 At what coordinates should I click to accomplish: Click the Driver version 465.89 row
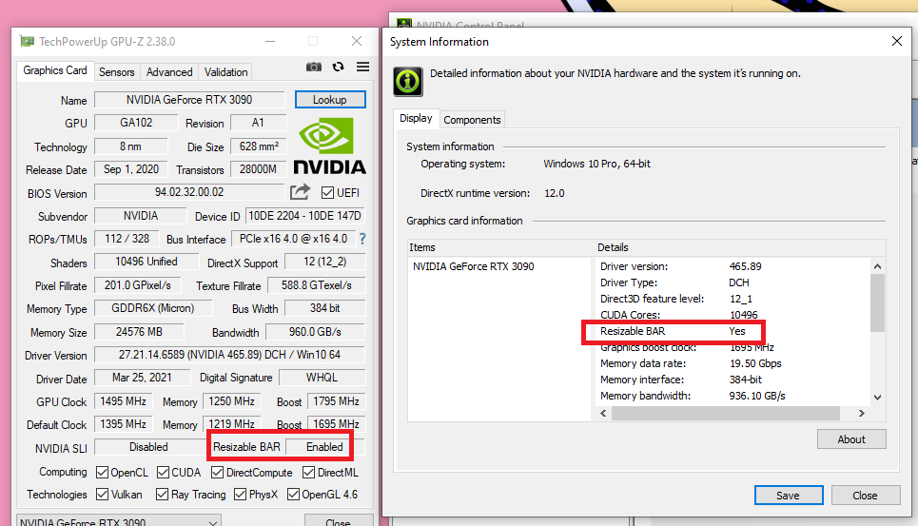coord(681,266)
